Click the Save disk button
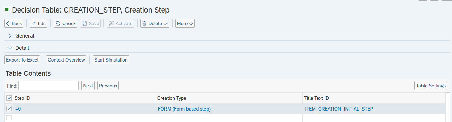The image size is (452, 122). (90, 23)
